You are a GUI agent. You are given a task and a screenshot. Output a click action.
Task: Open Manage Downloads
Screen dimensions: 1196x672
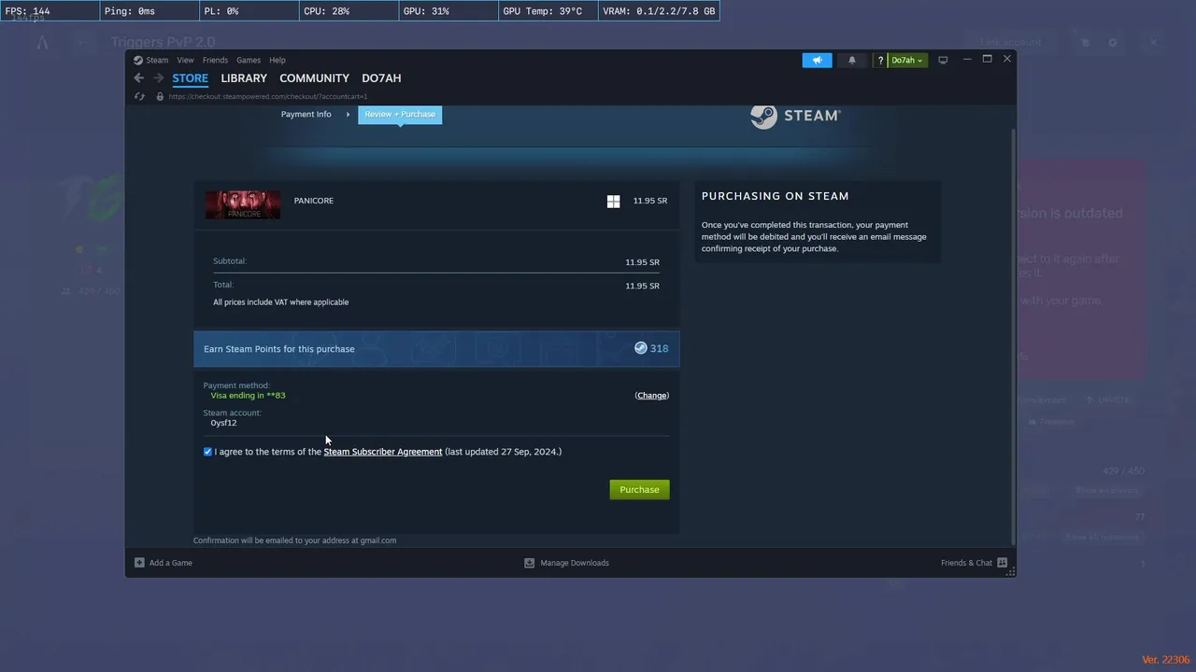(566, 563)
